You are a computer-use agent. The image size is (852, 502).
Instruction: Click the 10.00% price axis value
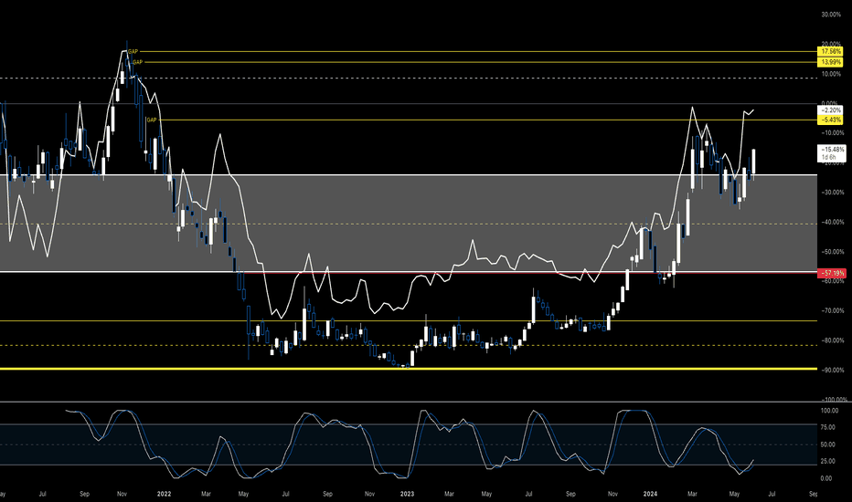pyautogui.click(x=831, y=74)
